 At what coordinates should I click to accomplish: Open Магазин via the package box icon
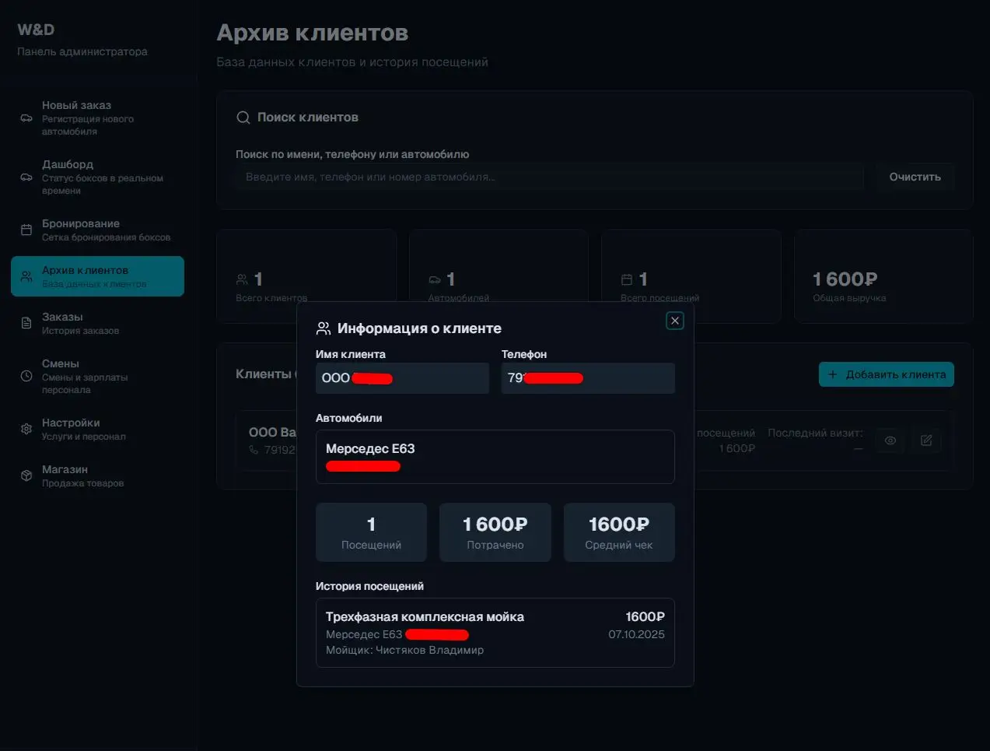tap(26, 476)
